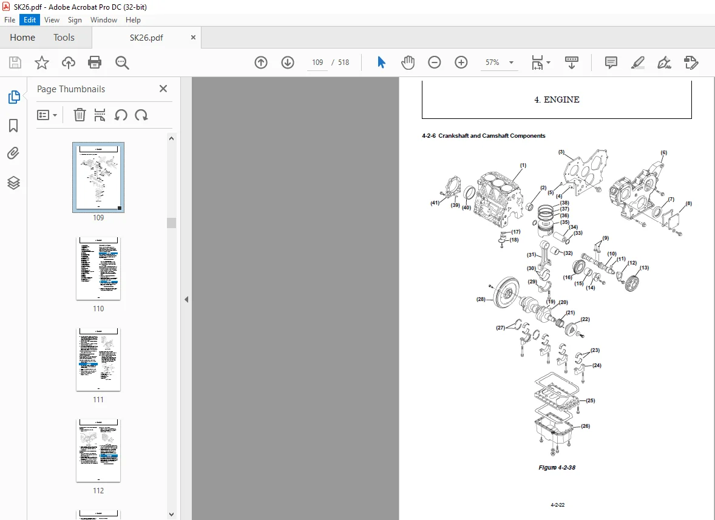The height and width of the screenshot is (520, 715).
Task: Click the thumbnails scrollbar down arrow
Action: (171, 515)
